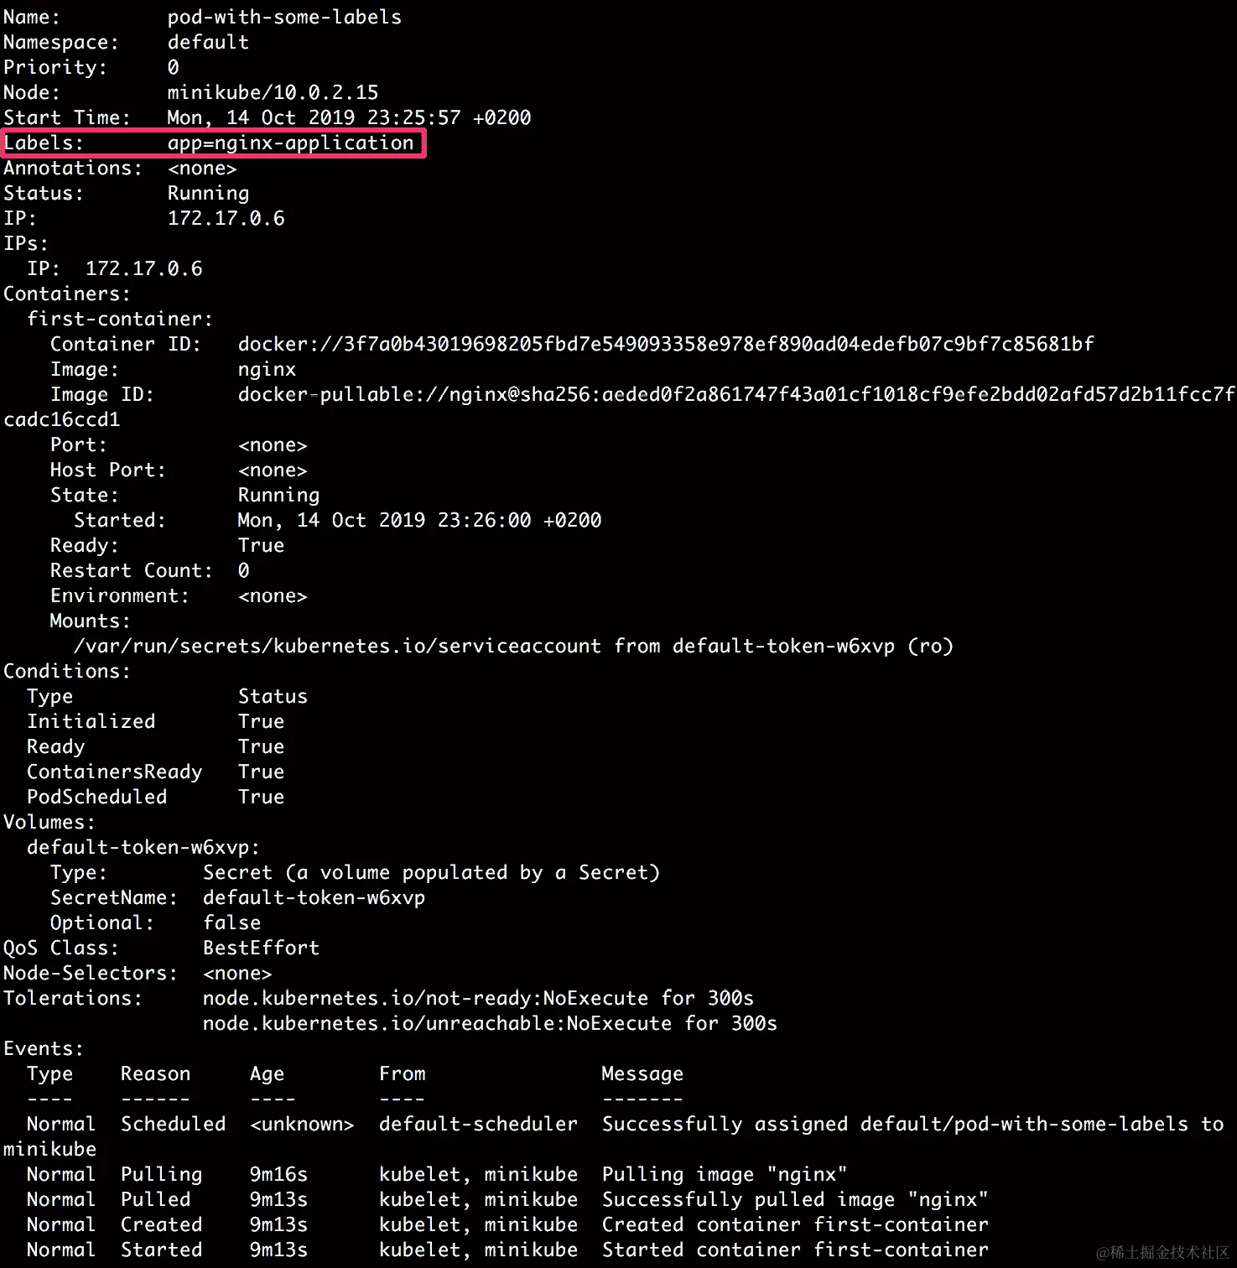
Task: Click the 'Pulling image "nginx"' message
Action: [x=725, y=1175]
